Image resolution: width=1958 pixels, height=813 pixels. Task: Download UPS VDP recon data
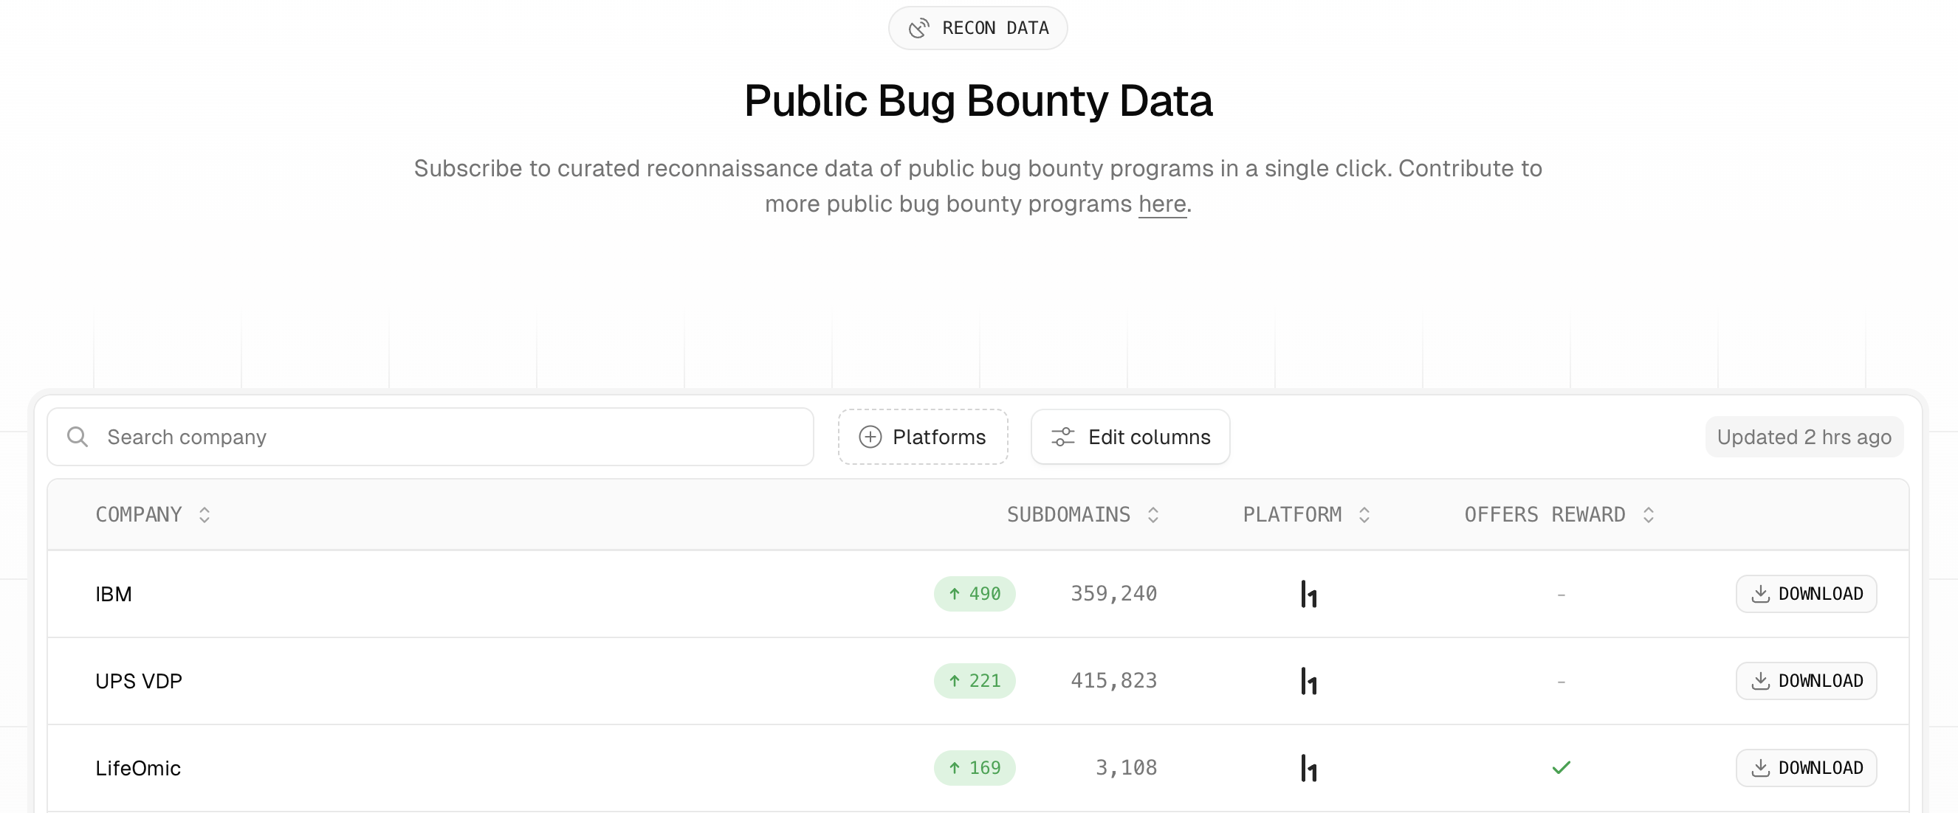(1806, 681)
